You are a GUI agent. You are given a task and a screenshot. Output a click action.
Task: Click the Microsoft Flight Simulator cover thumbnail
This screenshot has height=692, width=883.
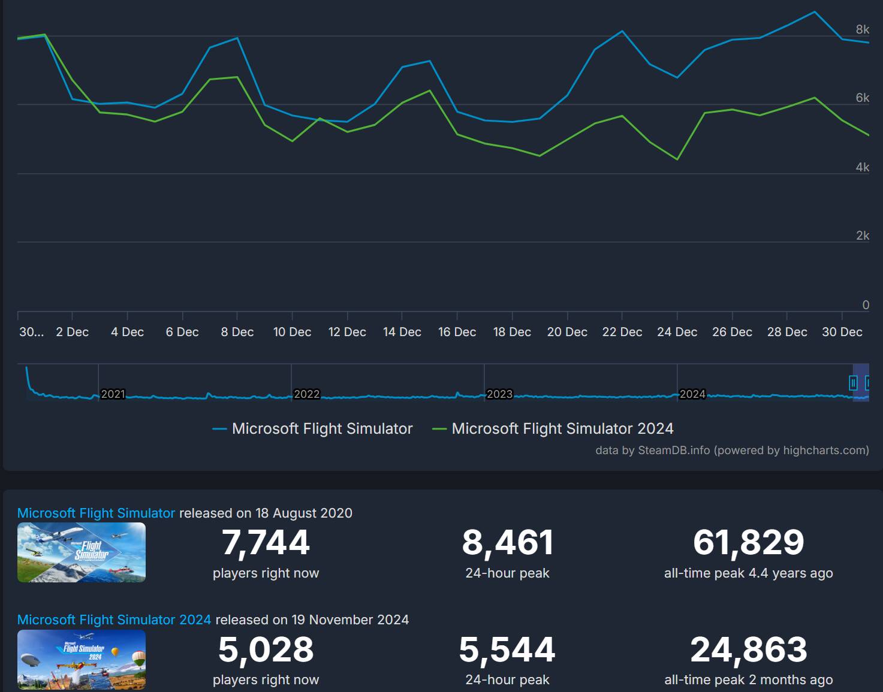82,552
